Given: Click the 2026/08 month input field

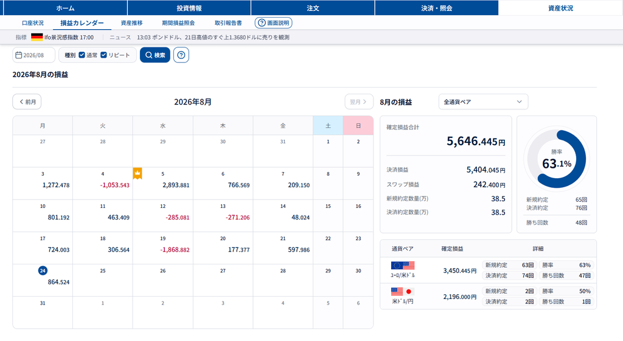Looking at the screenshot, I should tap(34, 55).
